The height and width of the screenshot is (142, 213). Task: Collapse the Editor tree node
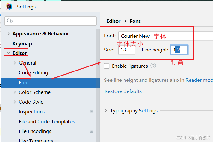click(x=8, y=53)
